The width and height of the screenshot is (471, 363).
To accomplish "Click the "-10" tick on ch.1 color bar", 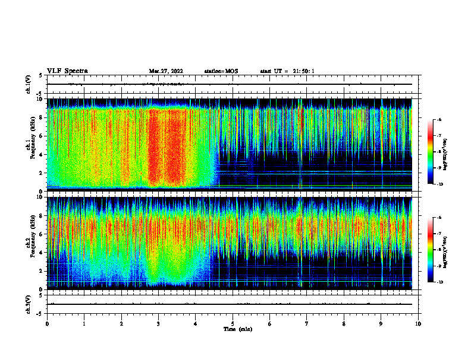I will [439, 184].
